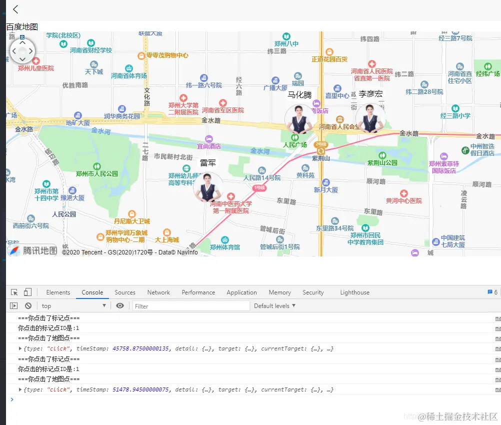Open the top context dropdown
The width and height of the screenshot is (501, 425).
73,306
